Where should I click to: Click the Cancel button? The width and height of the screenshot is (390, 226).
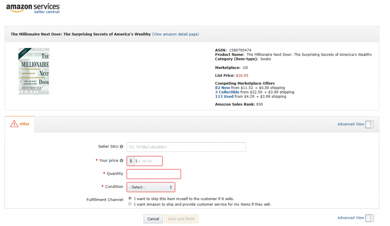pos(153,219)
